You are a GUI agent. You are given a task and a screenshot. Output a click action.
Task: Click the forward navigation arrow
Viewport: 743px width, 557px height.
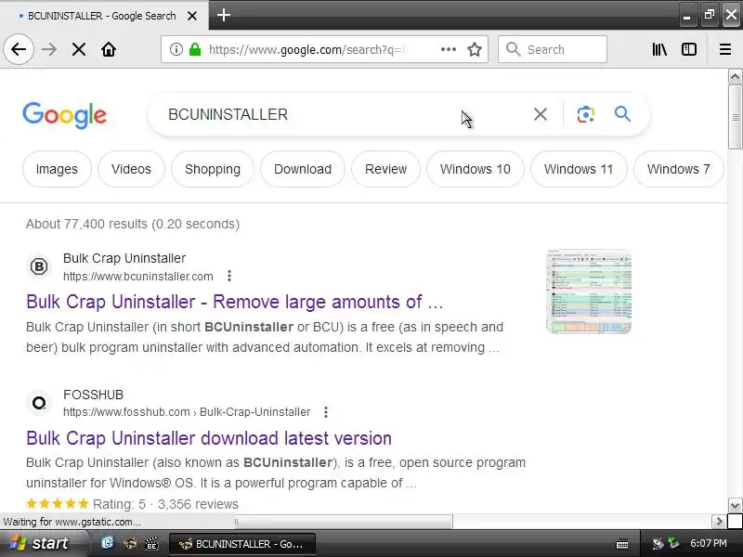tap(49, 49)
